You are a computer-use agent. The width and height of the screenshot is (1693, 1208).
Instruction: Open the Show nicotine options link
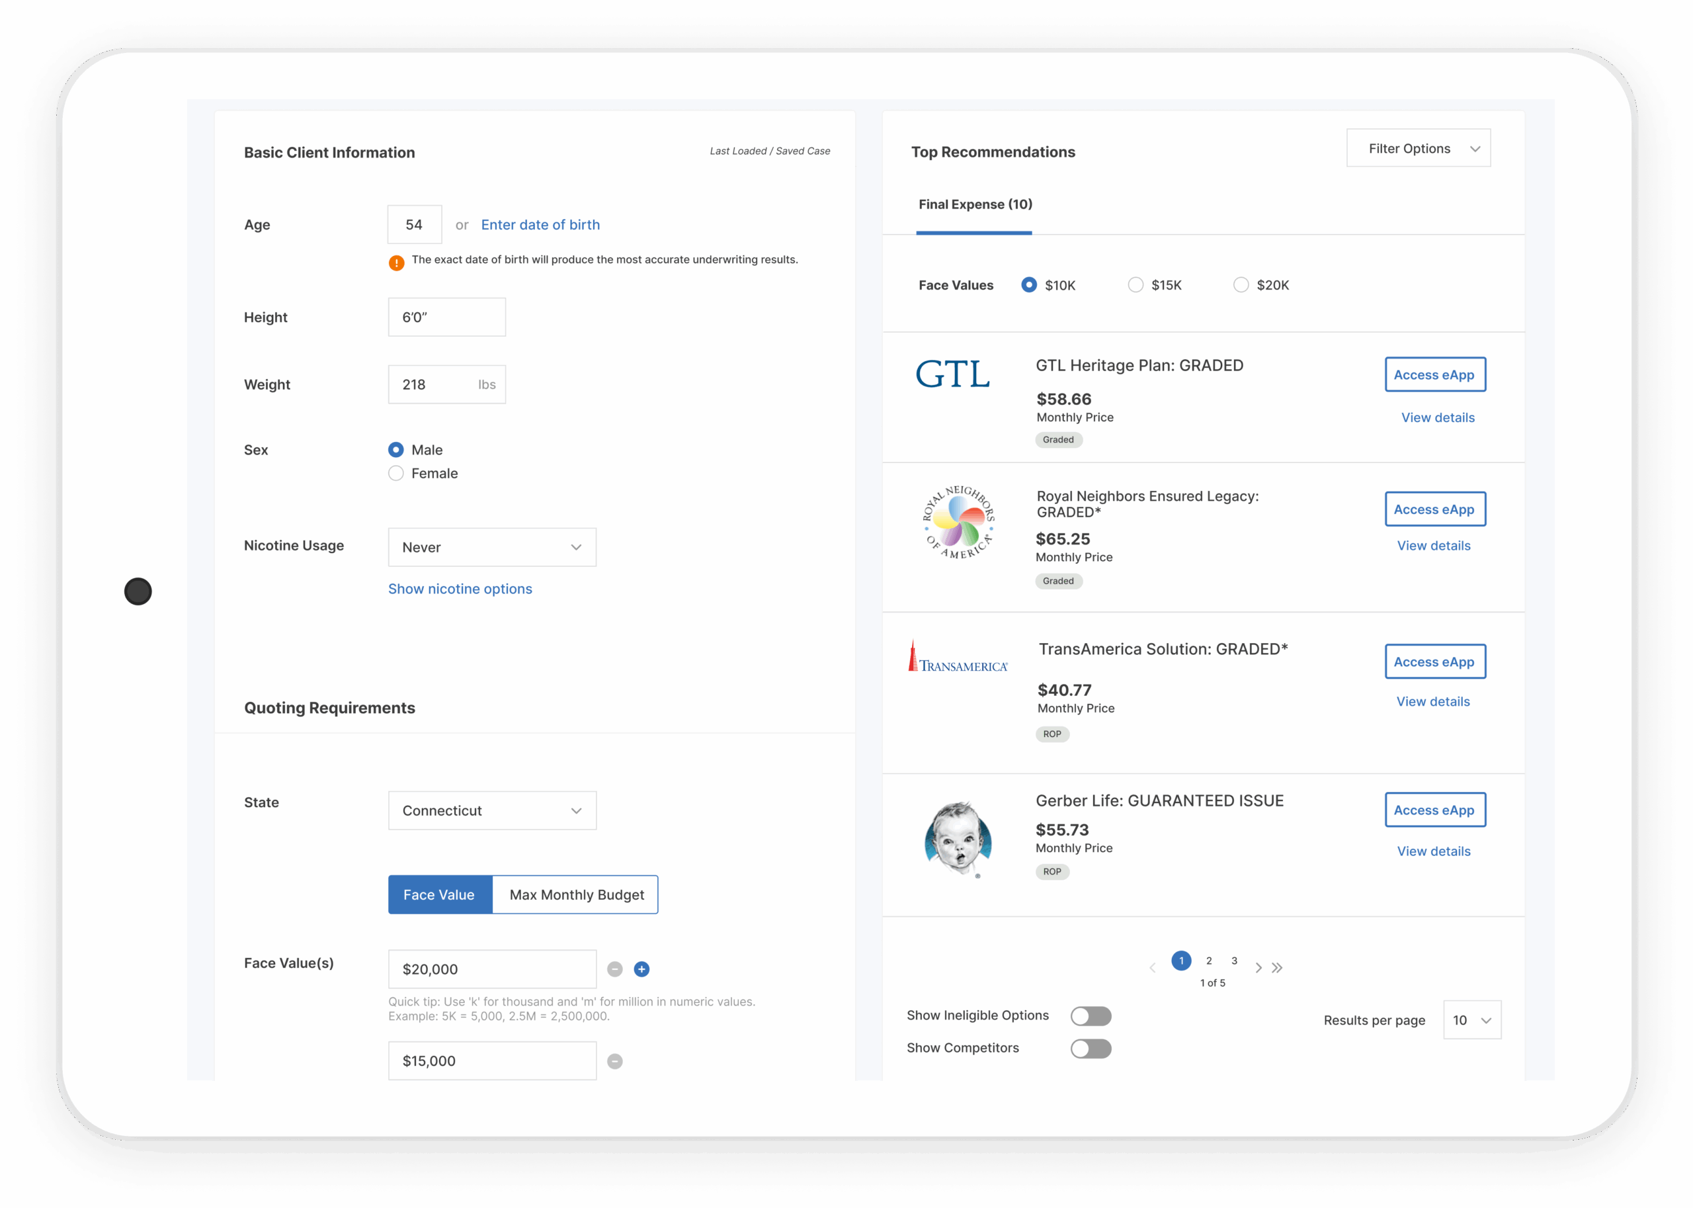[460, 588]
